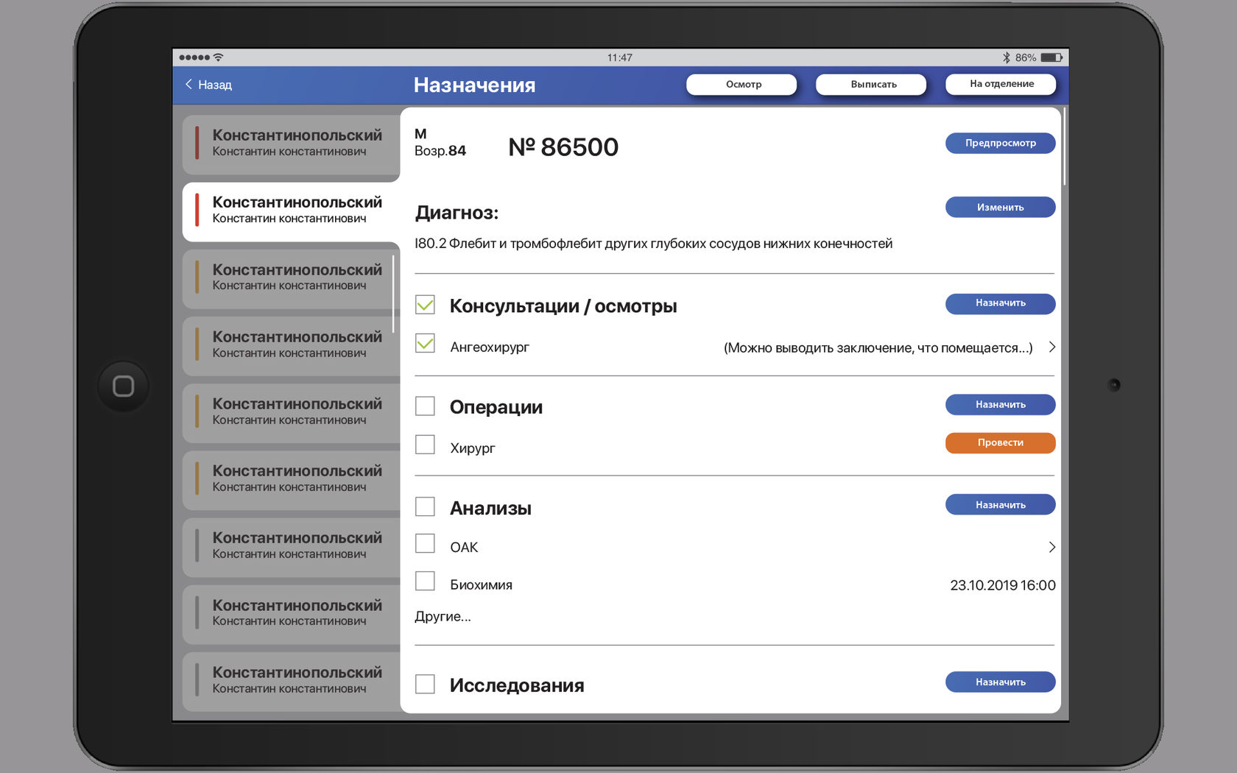Click the Назначения title

click(474, 85)
